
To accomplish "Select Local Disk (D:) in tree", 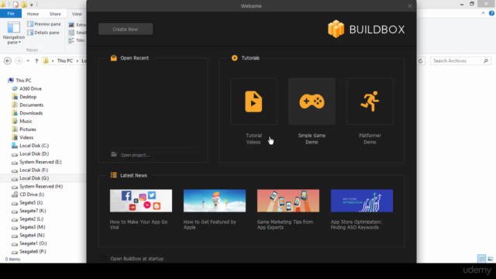I will tap(34, 153).
